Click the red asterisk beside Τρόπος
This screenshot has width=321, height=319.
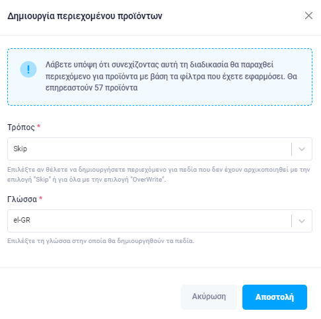(39, 126)
